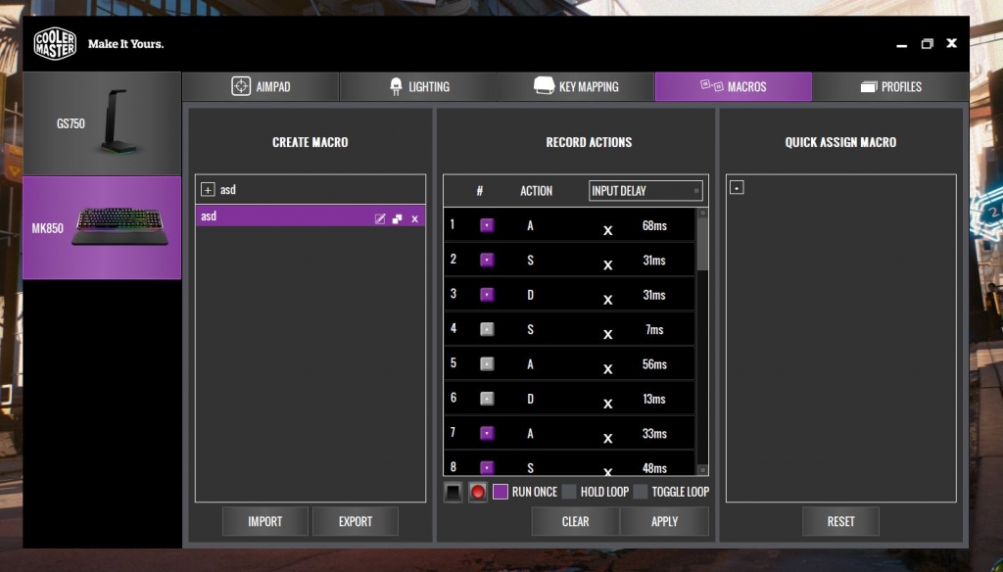Enable the Hold Loop option
Image resolution: width=1003 pixels, height=572 pixels.
click(x=569, y=492)
